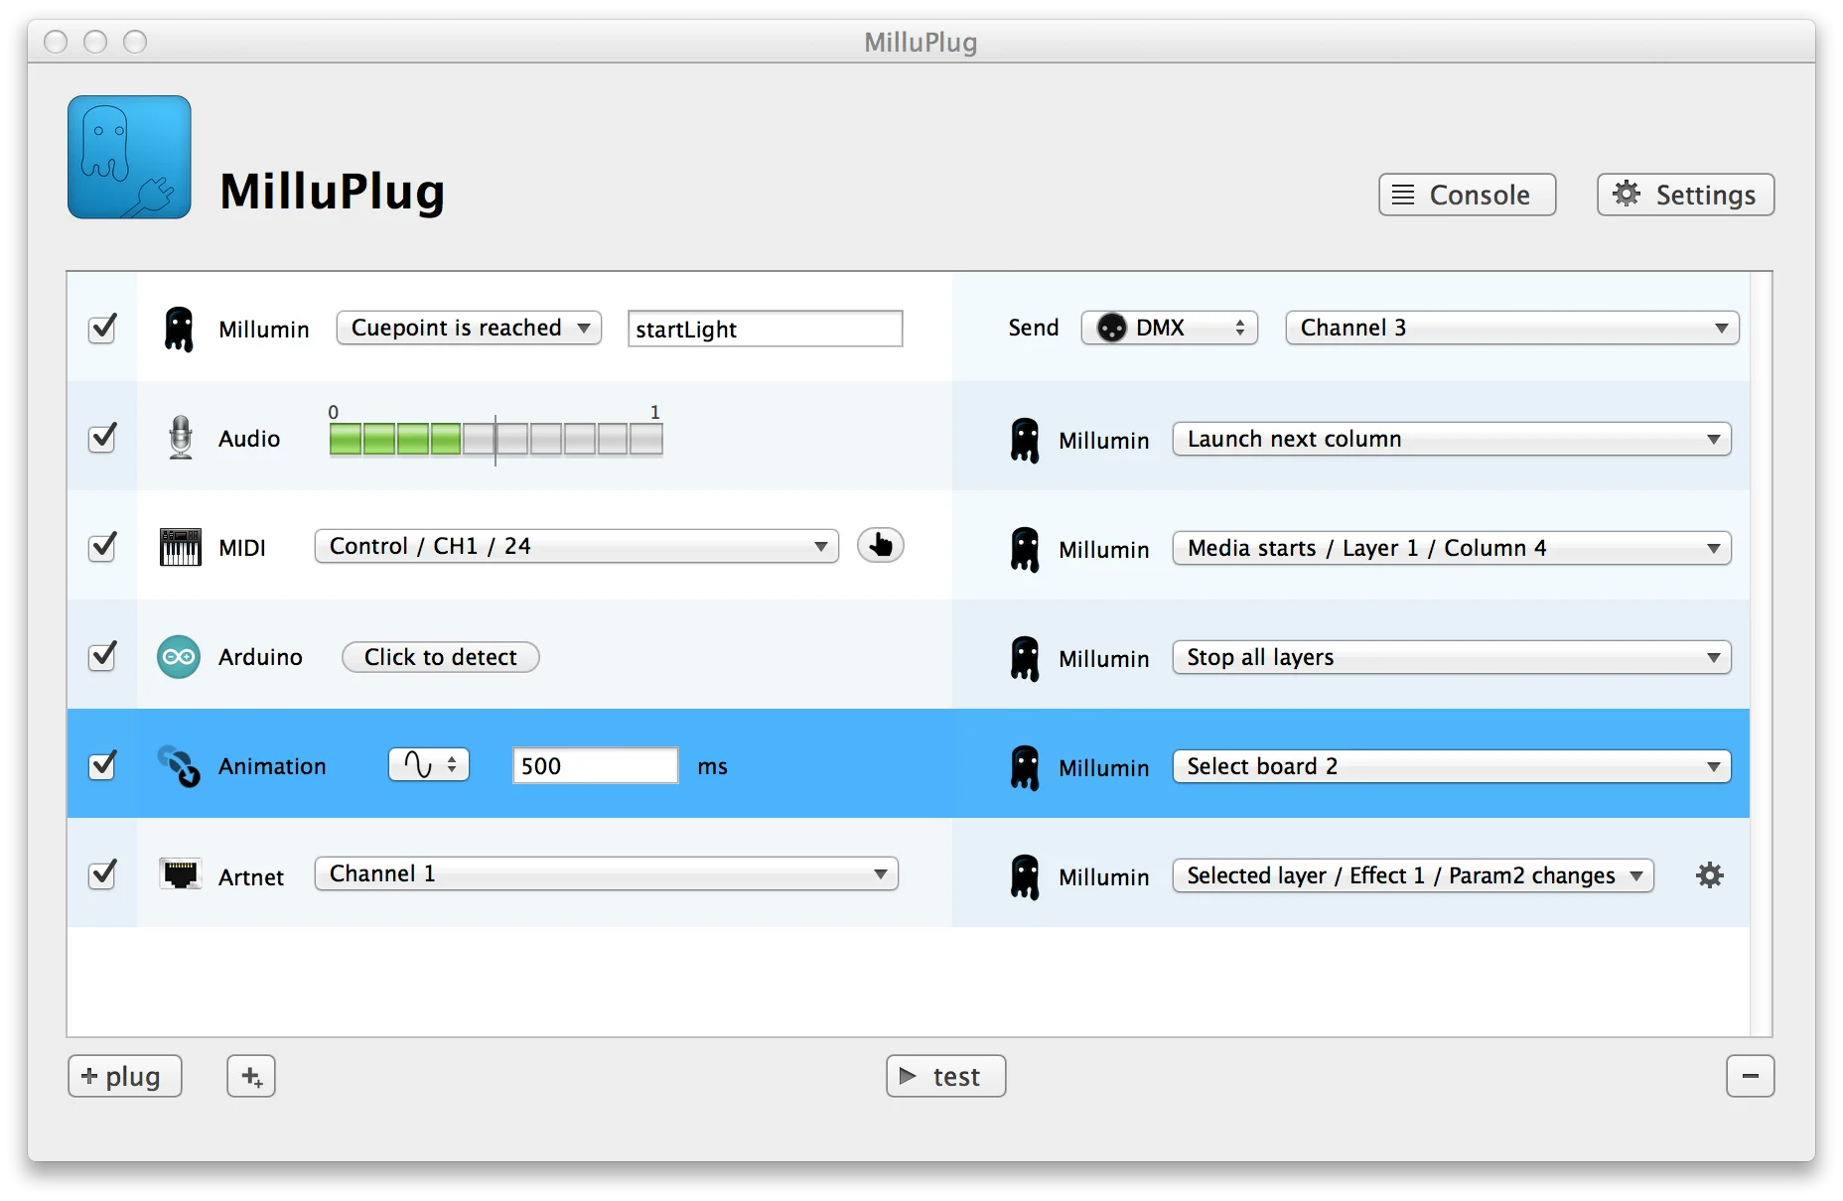Open the Launch next column dropdown

(1452, 439)
